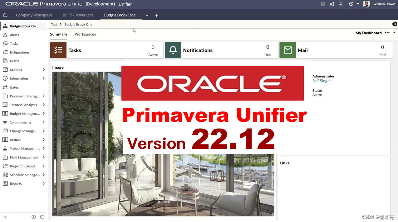Click the Jeff Singer administrator link
Viewport: 398px width, 222px height.
click(322, 81)
